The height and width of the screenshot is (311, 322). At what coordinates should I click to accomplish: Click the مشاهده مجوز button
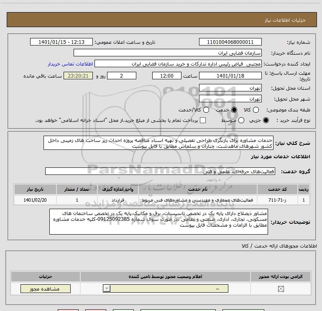point(46,288)
